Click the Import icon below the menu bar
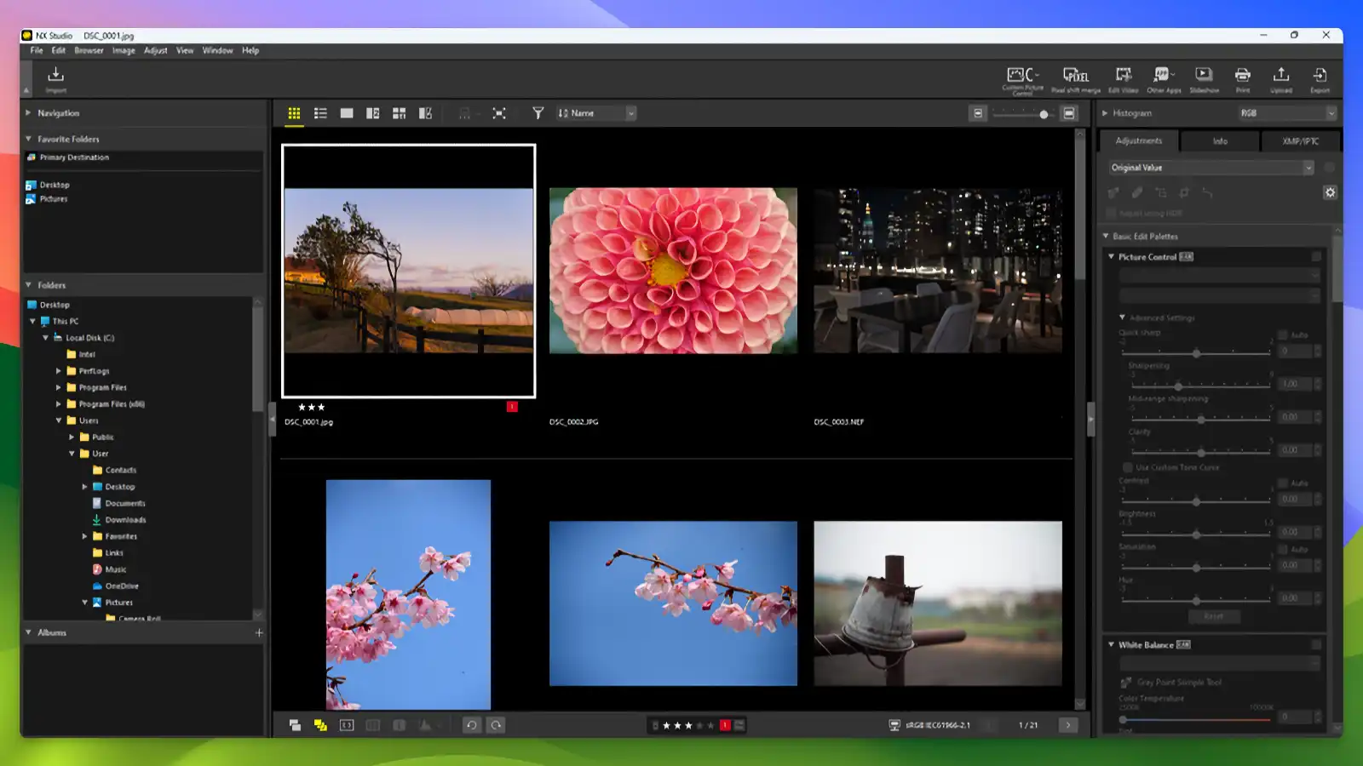The height and width of the screenshot is (766, 1363). (55, 77)
